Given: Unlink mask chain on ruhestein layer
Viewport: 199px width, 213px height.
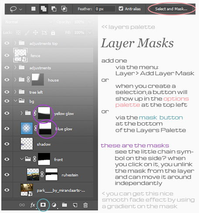Looking at the screenshot, I should [x=42, y=175].
